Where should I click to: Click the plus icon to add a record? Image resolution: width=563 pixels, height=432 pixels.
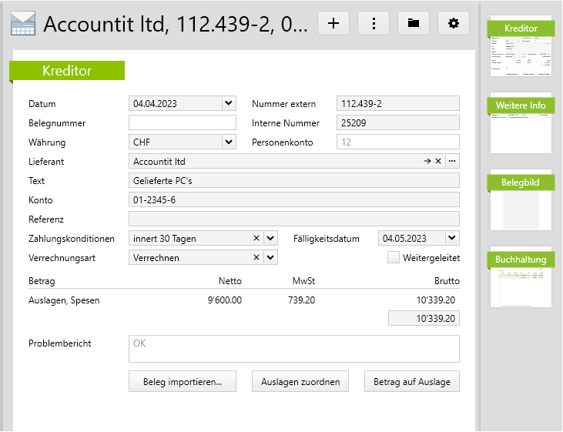tap(333, 23)
